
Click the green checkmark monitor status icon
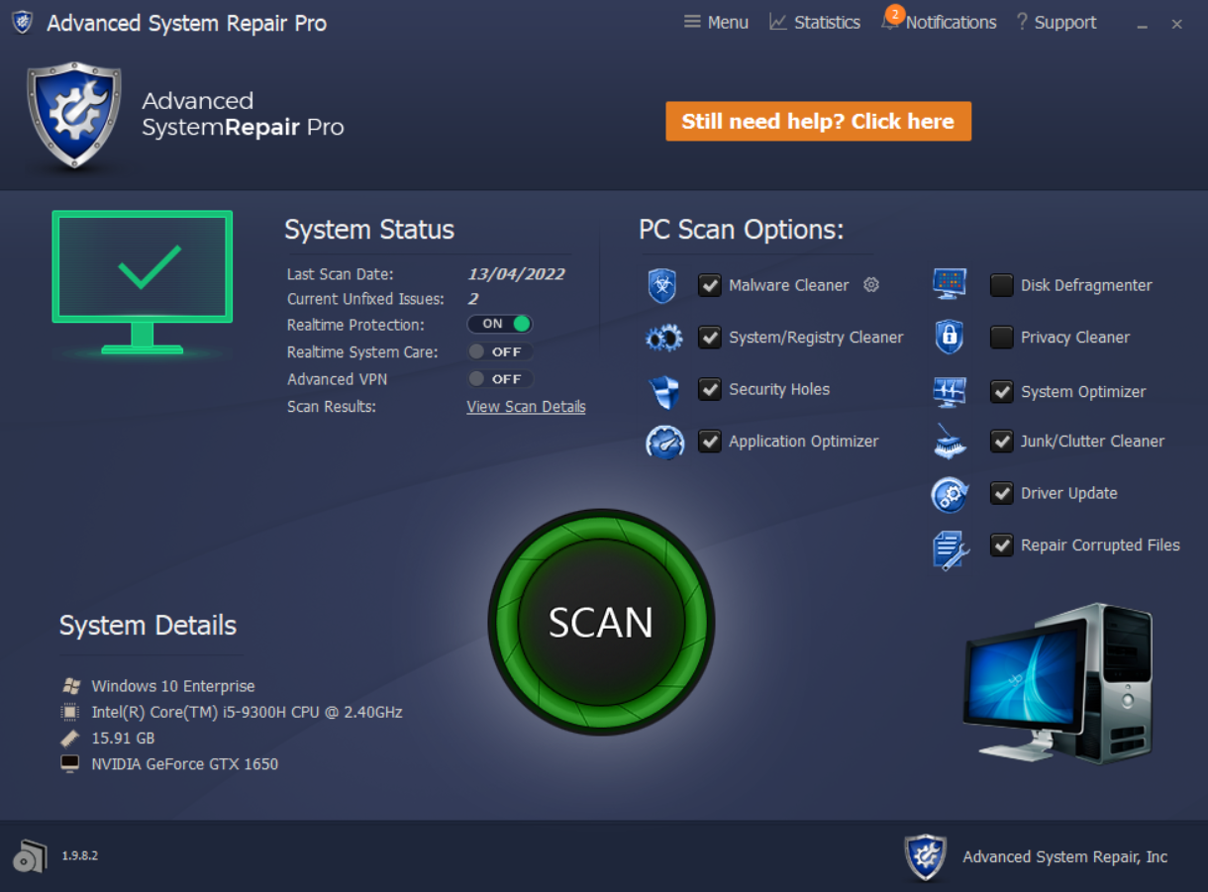(143, 282)
